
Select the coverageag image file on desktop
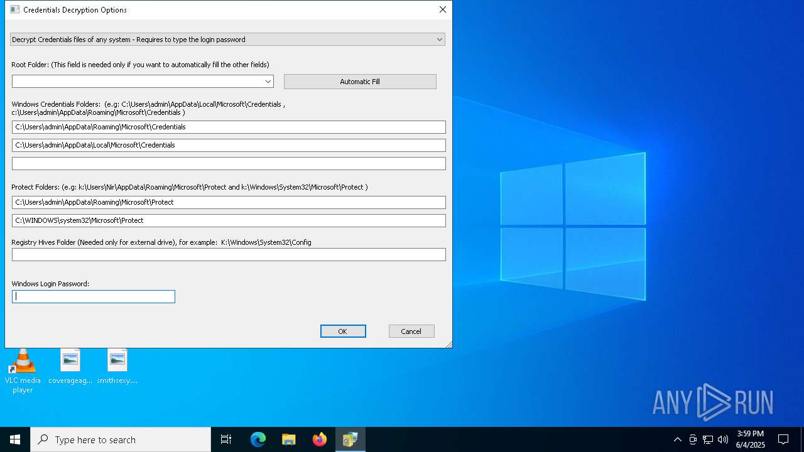click(70, 367)
